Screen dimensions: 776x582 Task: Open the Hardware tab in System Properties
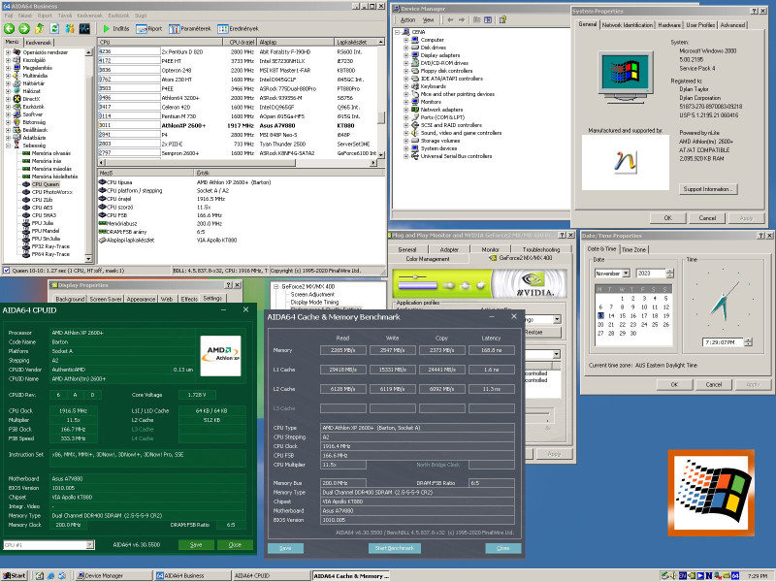pos(668,25)
